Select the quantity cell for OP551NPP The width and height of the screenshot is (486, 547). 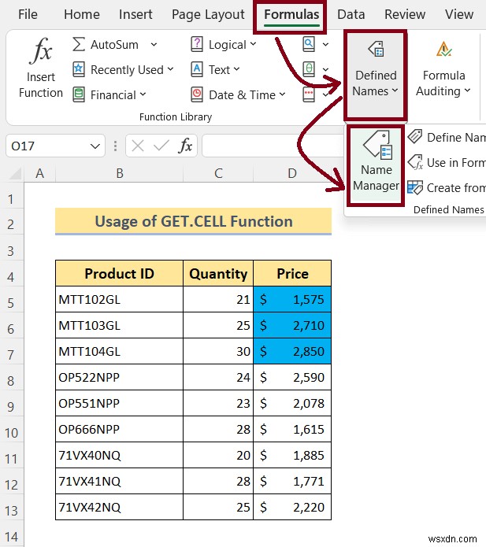(x=218, y=403)
